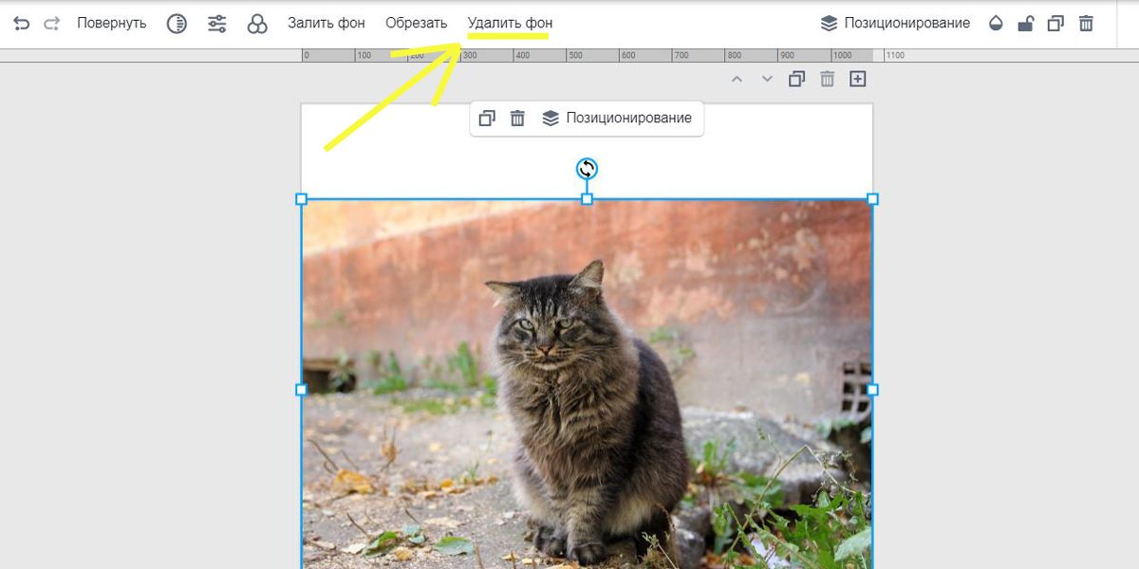Duplicate the image from the floating toolbar

487,119
